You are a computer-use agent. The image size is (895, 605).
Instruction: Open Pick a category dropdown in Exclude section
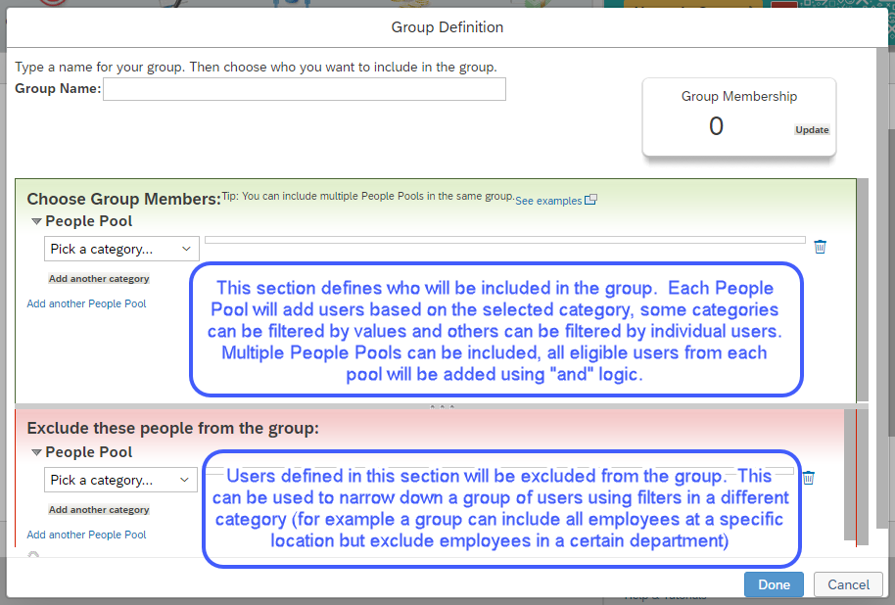(x=120, y=480)
